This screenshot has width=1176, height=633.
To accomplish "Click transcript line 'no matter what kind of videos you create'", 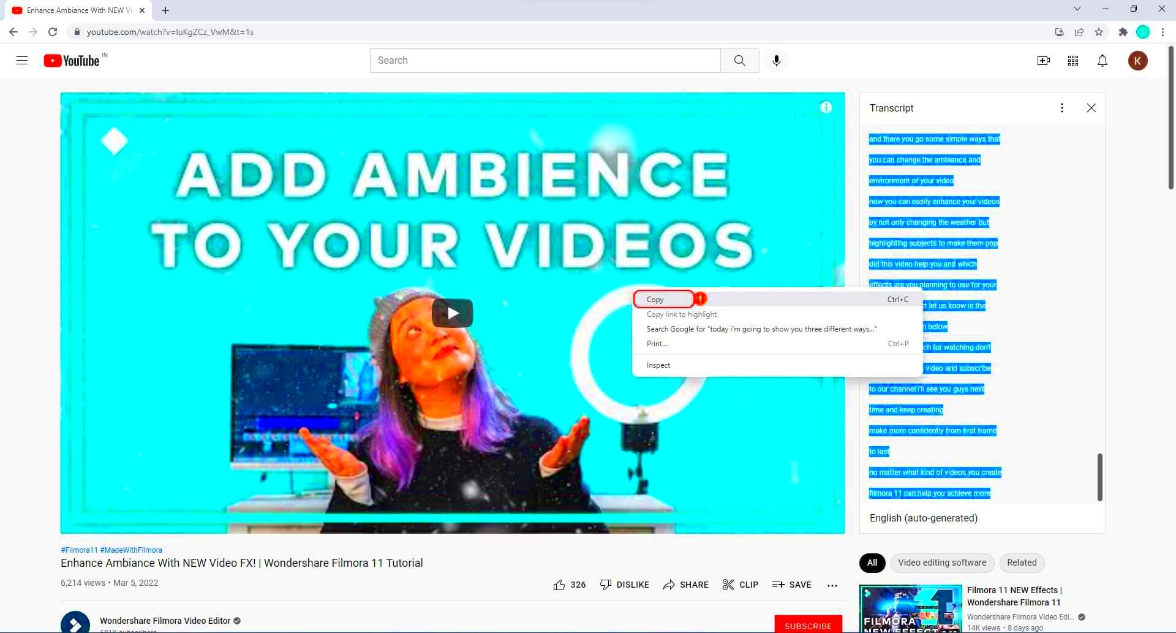I will click(935, 472).
